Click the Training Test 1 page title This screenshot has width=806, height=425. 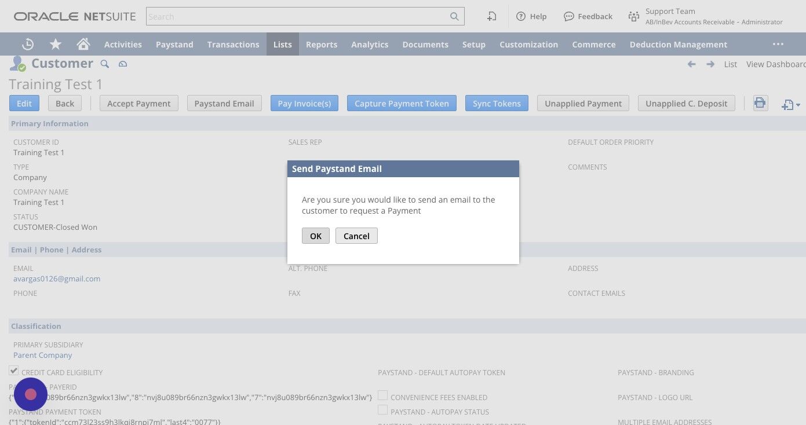coord(56,85)
